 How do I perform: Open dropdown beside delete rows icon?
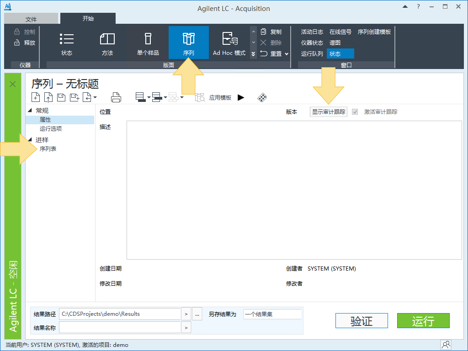(182, 97)
